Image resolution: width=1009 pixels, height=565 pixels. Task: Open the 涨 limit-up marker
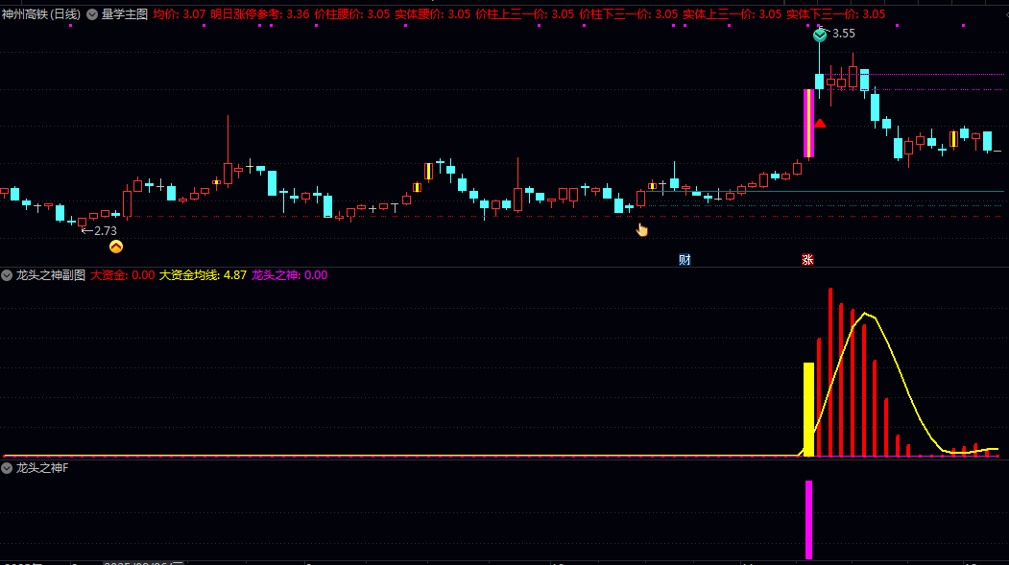pos(807,260)
